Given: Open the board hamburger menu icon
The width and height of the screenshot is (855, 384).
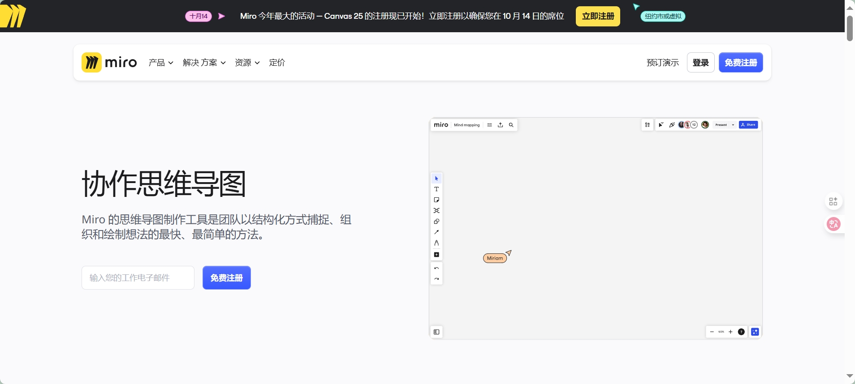Looking at the screenshot, I should click(489, 125).
